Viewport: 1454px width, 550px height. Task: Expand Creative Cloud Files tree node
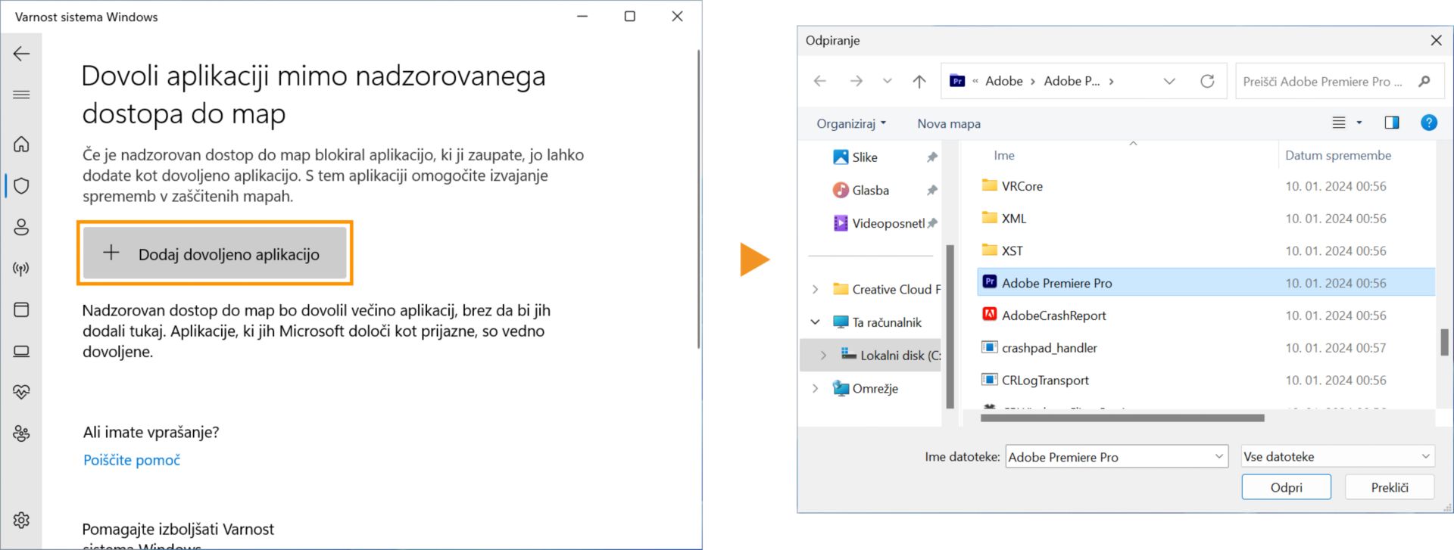point(815,289)
